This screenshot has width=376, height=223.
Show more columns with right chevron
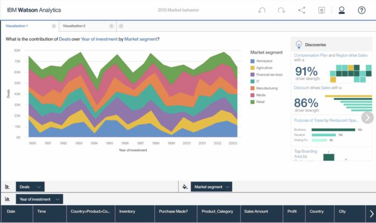pos(371,214)
